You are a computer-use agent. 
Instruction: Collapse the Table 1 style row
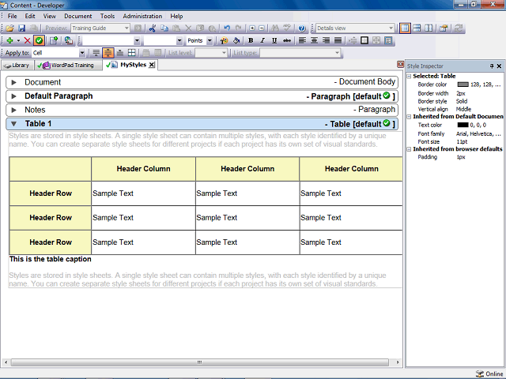pos(13,124)
